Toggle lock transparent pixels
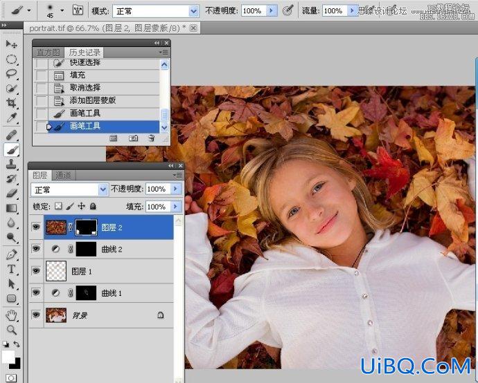The height and width of the screenshot is (383, 478). 58,206
